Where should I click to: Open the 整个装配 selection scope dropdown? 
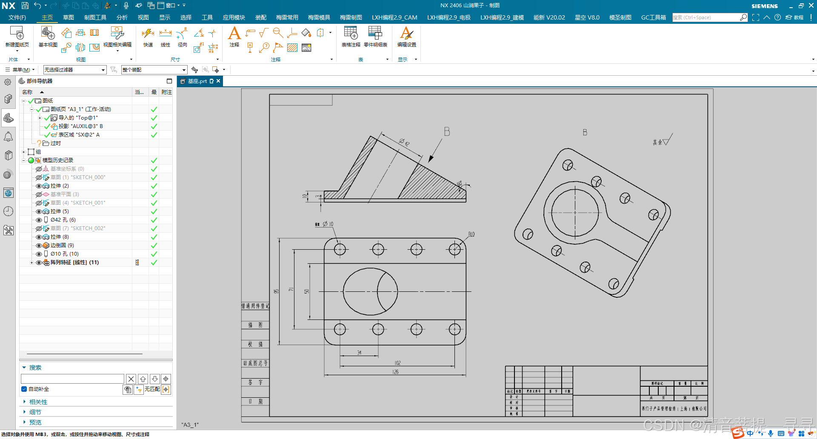click(154, 70)
